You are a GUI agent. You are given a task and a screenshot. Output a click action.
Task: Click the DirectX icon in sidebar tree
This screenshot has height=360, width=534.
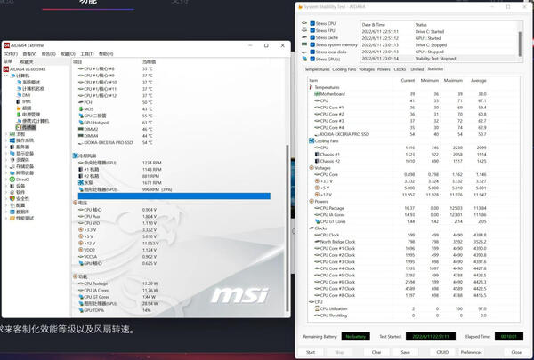click(x=12, y=179)
